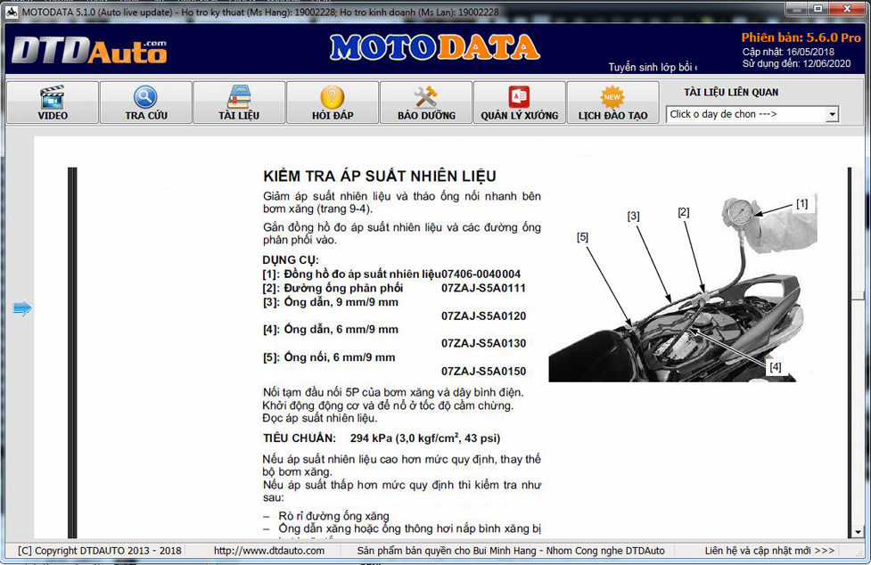Select the LỊCH ĐÀO TẠO button label
Image resolution: width=871 pixels, height=565 pixels.
[612, 116]
